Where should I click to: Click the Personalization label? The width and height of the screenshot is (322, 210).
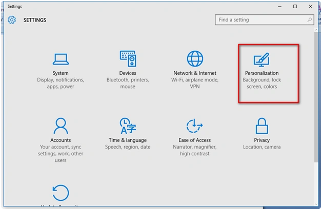point(262,73)
